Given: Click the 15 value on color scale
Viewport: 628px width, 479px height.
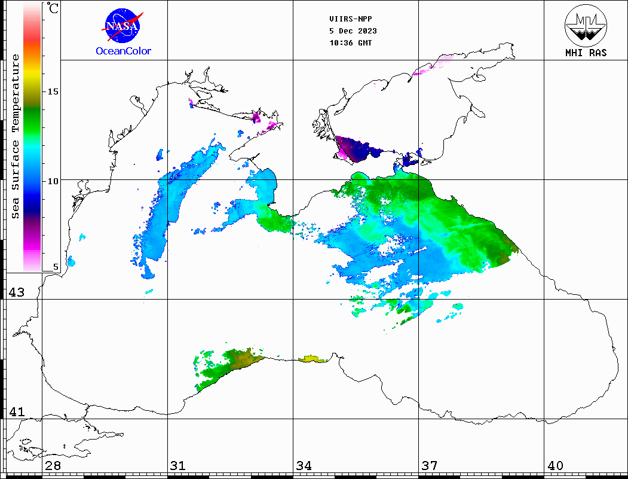Looking at the screenshot, I should coord(53,91).
